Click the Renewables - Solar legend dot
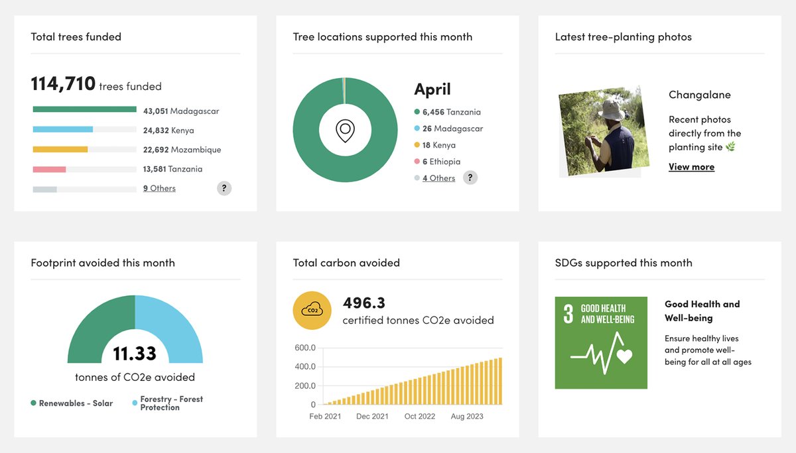Viewport: 796px width, 453px height. coord(33,403)
